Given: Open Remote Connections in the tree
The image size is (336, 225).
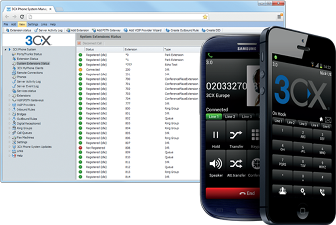Looking at the screenshot, I should tap(28, 73).
